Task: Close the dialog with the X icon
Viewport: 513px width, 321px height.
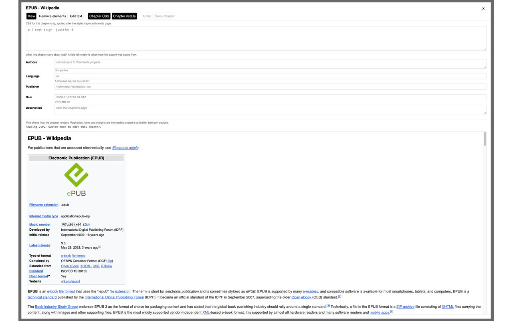Action: pos(483,8)
